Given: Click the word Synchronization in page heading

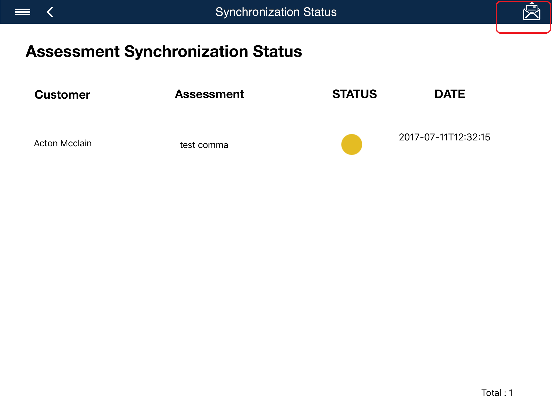Looking at the screenshot, I should coord(186,51).
